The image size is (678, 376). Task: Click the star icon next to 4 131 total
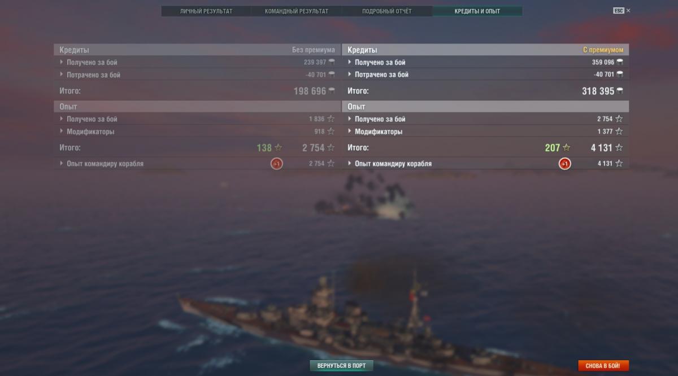click(x=619, y=148)
